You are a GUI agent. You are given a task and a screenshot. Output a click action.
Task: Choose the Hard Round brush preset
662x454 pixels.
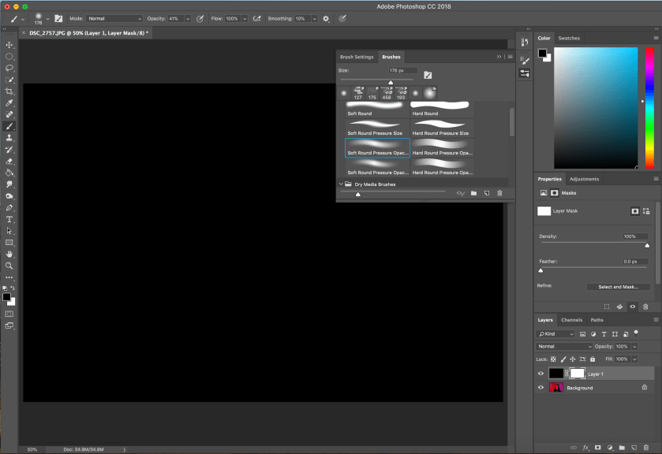[x=442, y=108]
